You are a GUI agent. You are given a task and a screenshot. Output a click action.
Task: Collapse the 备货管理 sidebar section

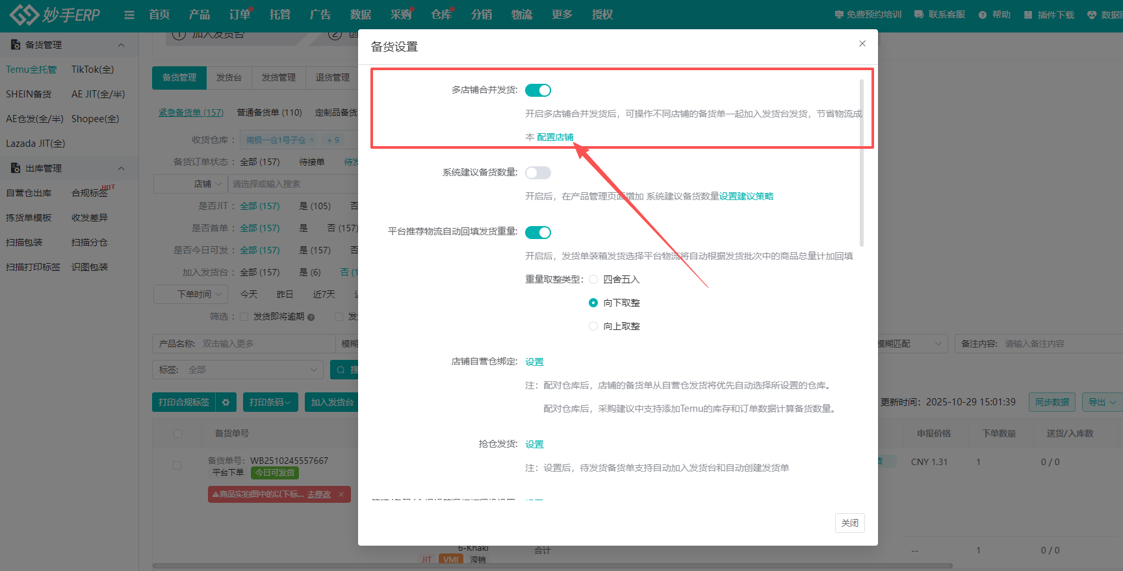click(x=121, y=45)
